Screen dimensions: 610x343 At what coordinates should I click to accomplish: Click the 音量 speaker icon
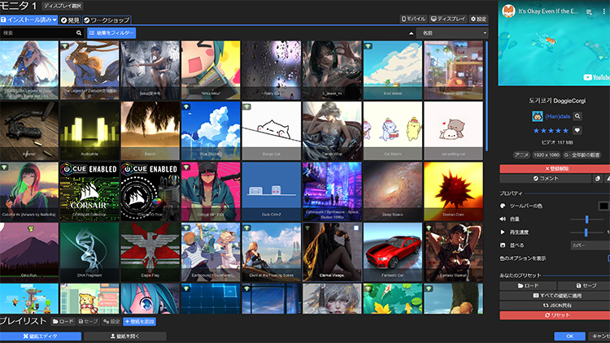(x=503, y=219)
